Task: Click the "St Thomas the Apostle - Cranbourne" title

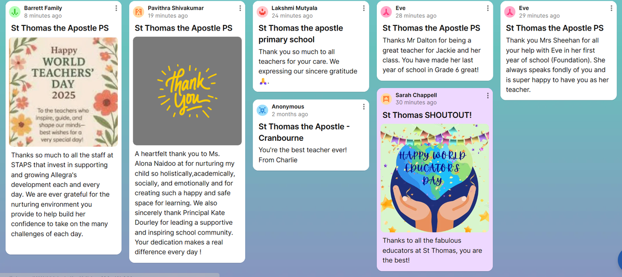Action: coord(304,132)
